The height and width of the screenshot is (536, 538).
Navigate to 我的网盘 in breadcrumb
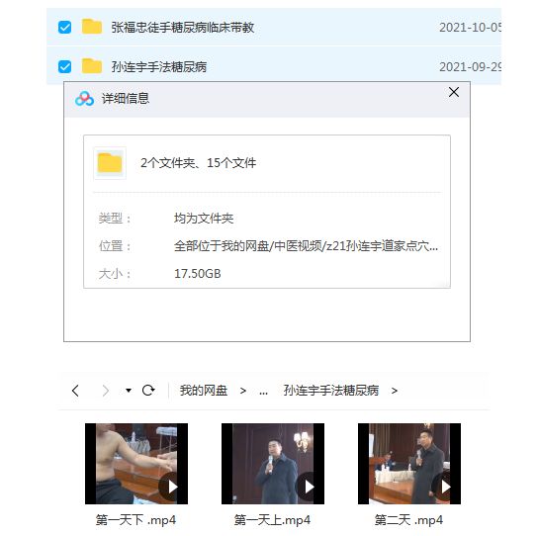tap(204, 391)
